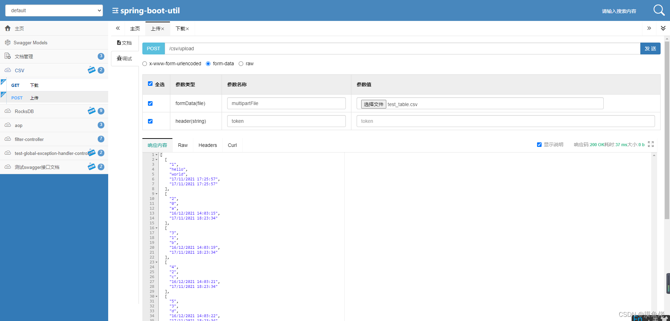Screen dimensions: 670x321
Task: Expand the response panel to fullscreen
Action: [x=651, y=144]
